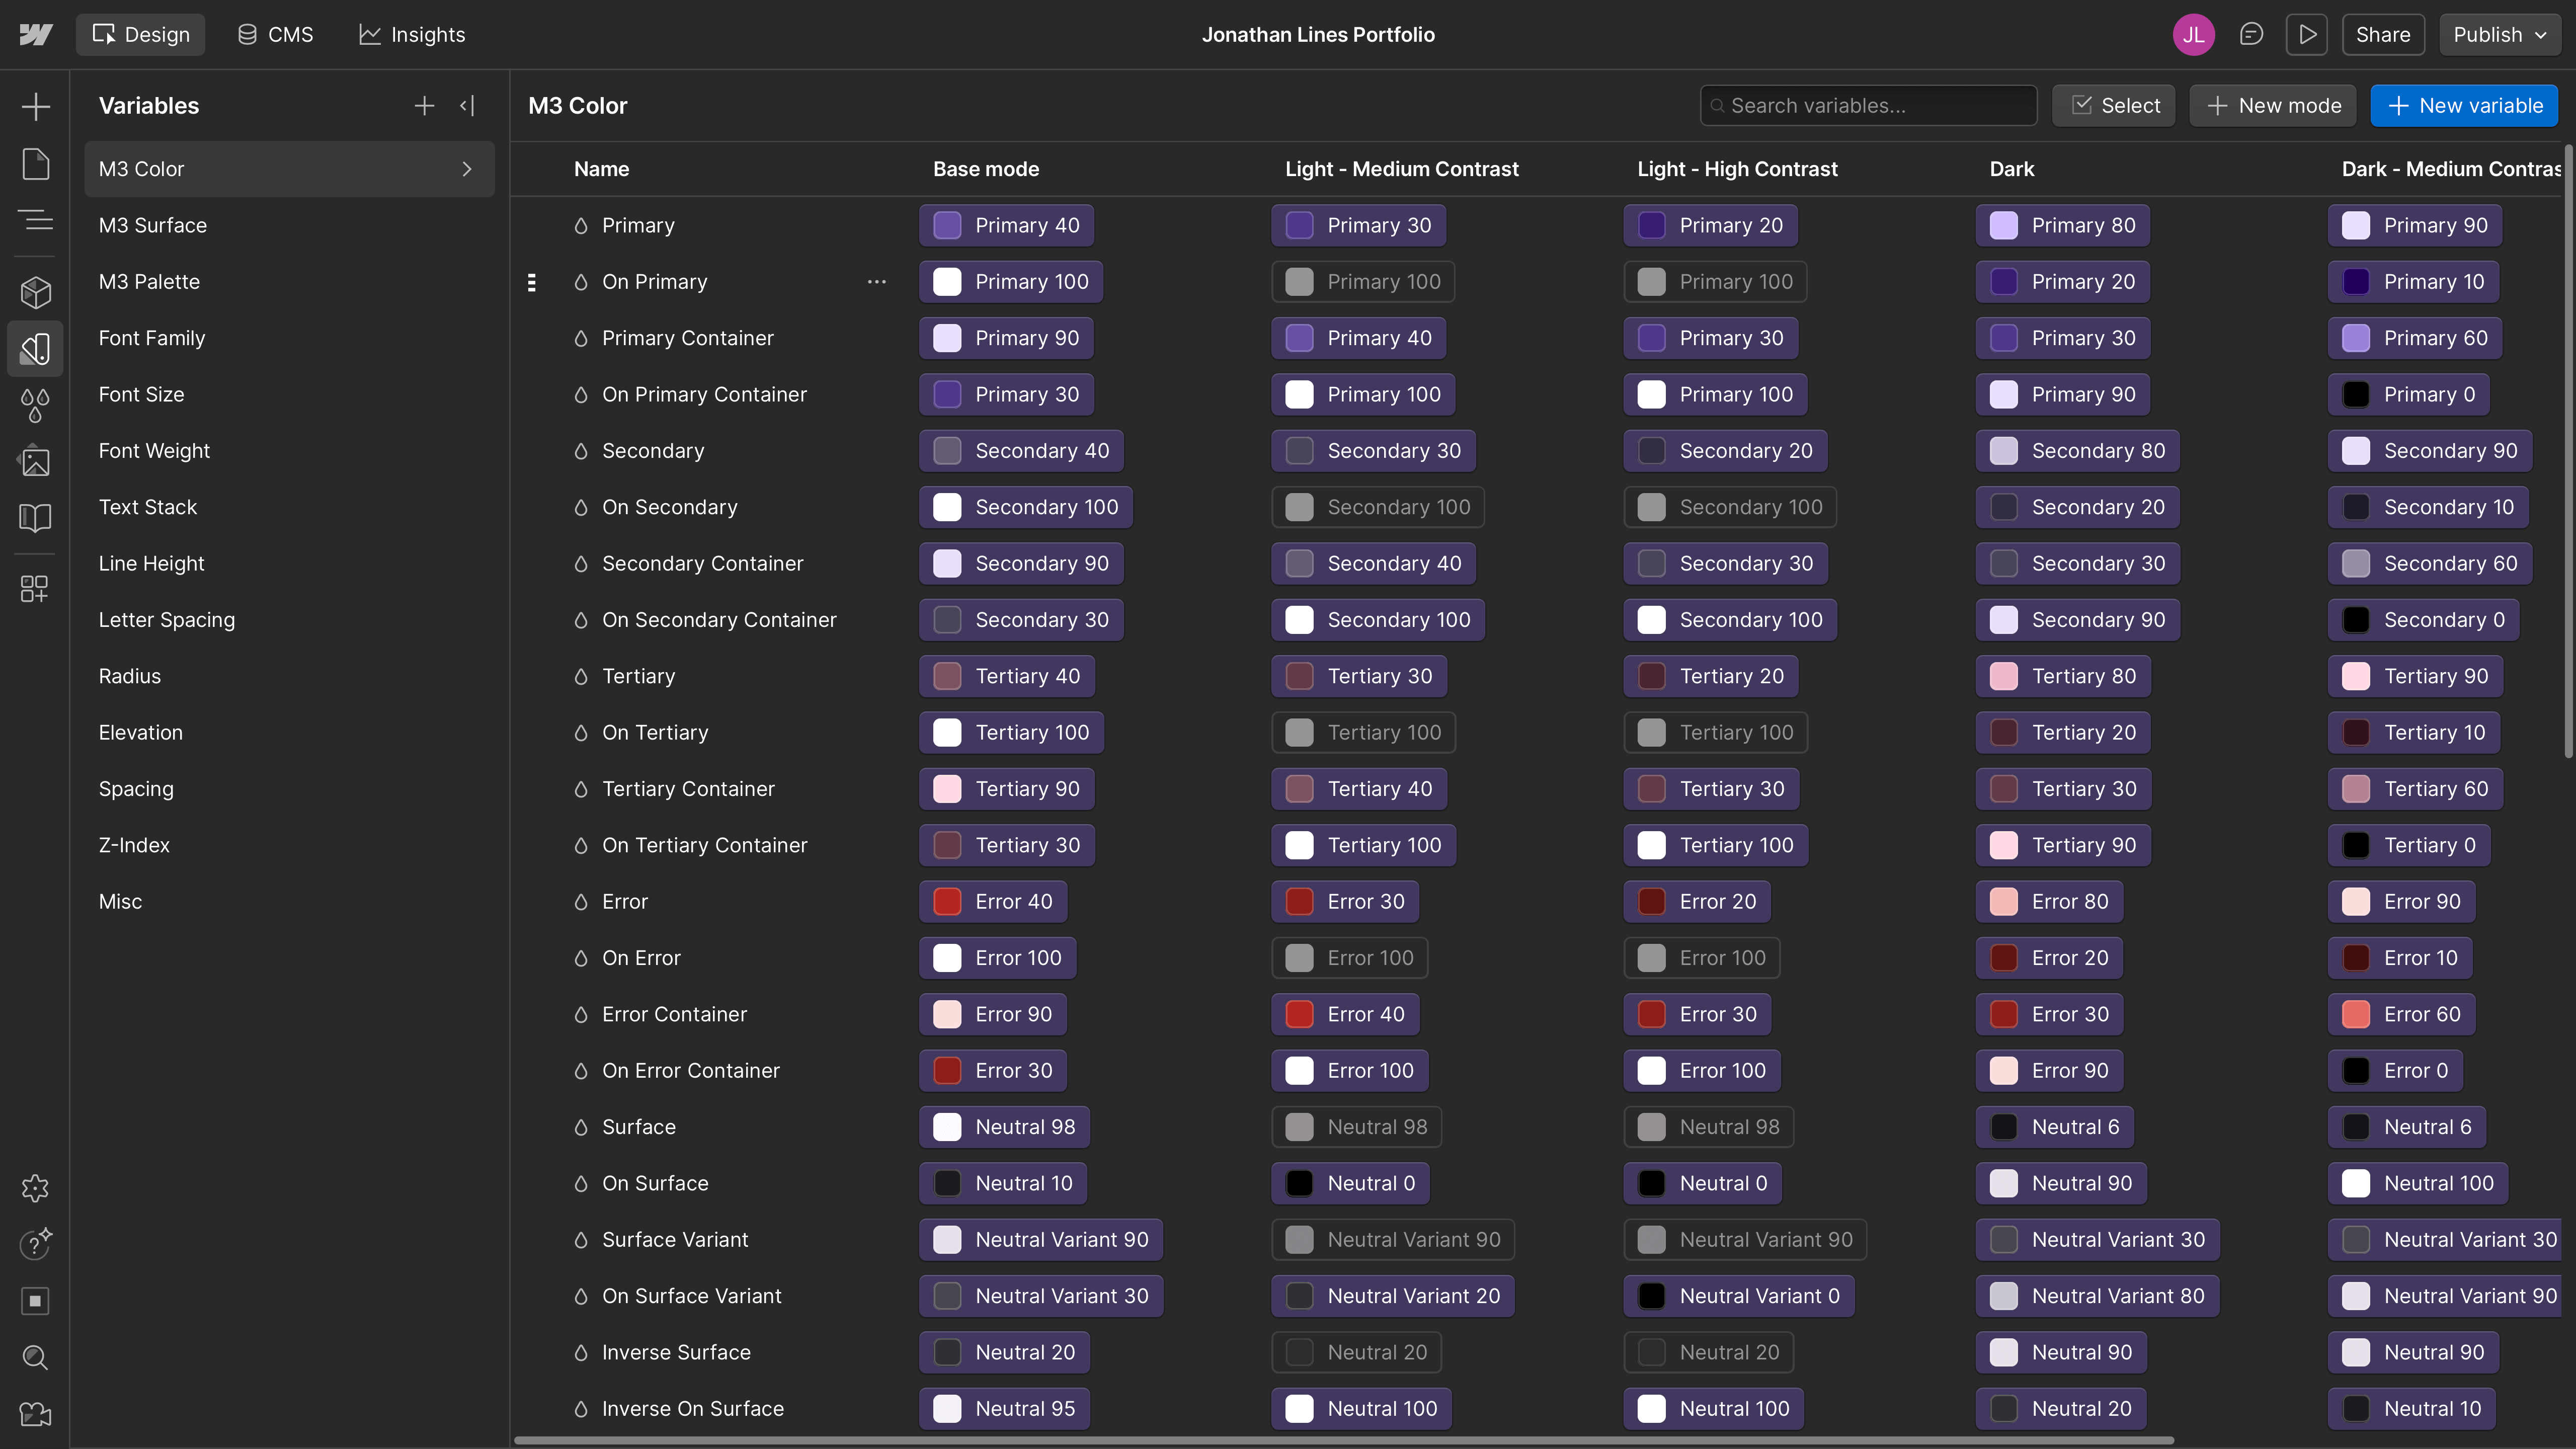The image size is (2576, 1449).
Task: Open the comments icon
Action: point(2251,34)
